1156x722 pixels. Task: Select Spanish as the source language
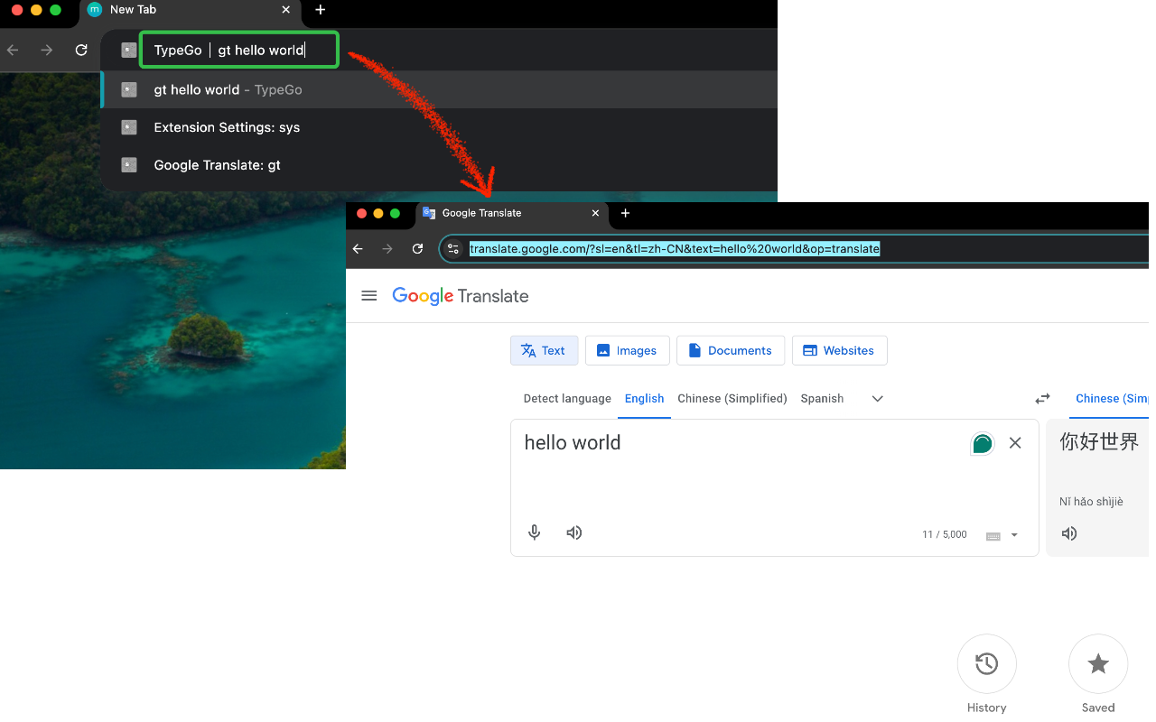tap(822, 399)
